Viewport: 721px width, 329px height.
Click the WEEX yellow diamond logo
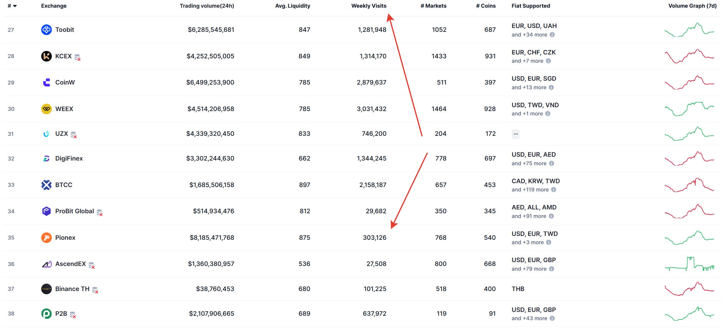[x=46, y=109]
